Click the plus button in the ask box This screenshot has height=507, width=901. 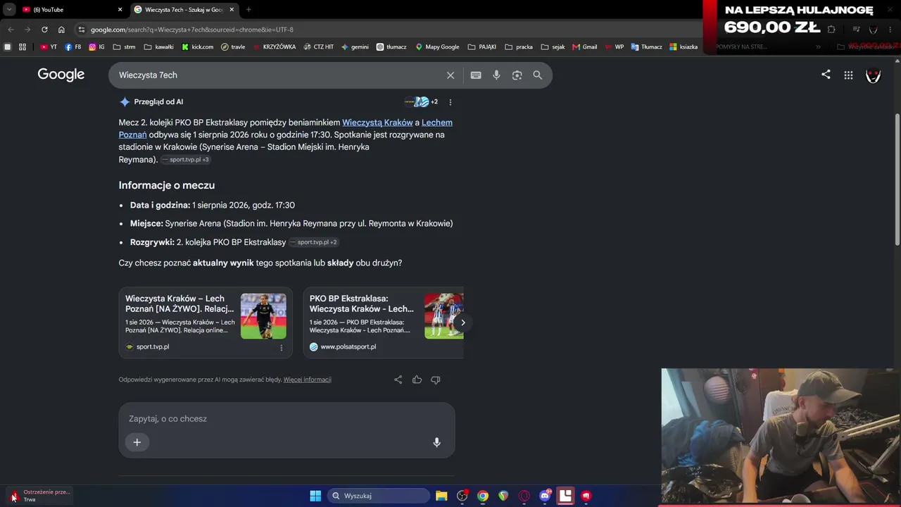(137, 442)
